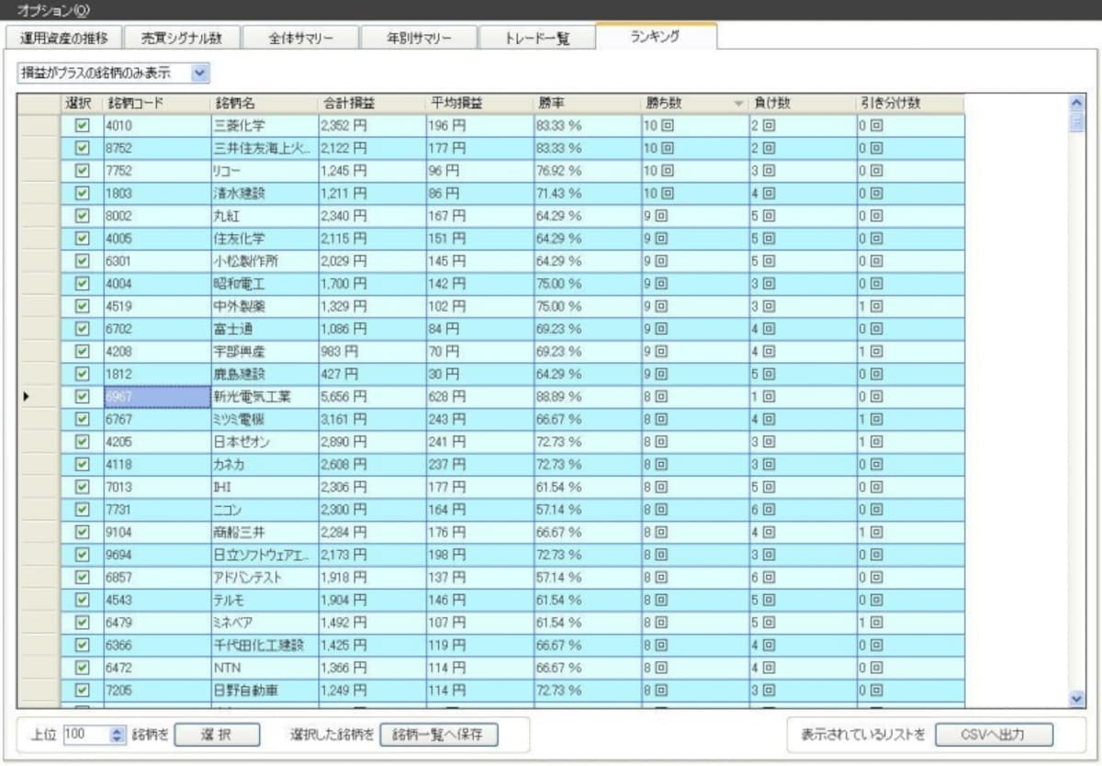Click the 日本ゼオン name cell
The image size is (1102, 766).
[264, 441]
